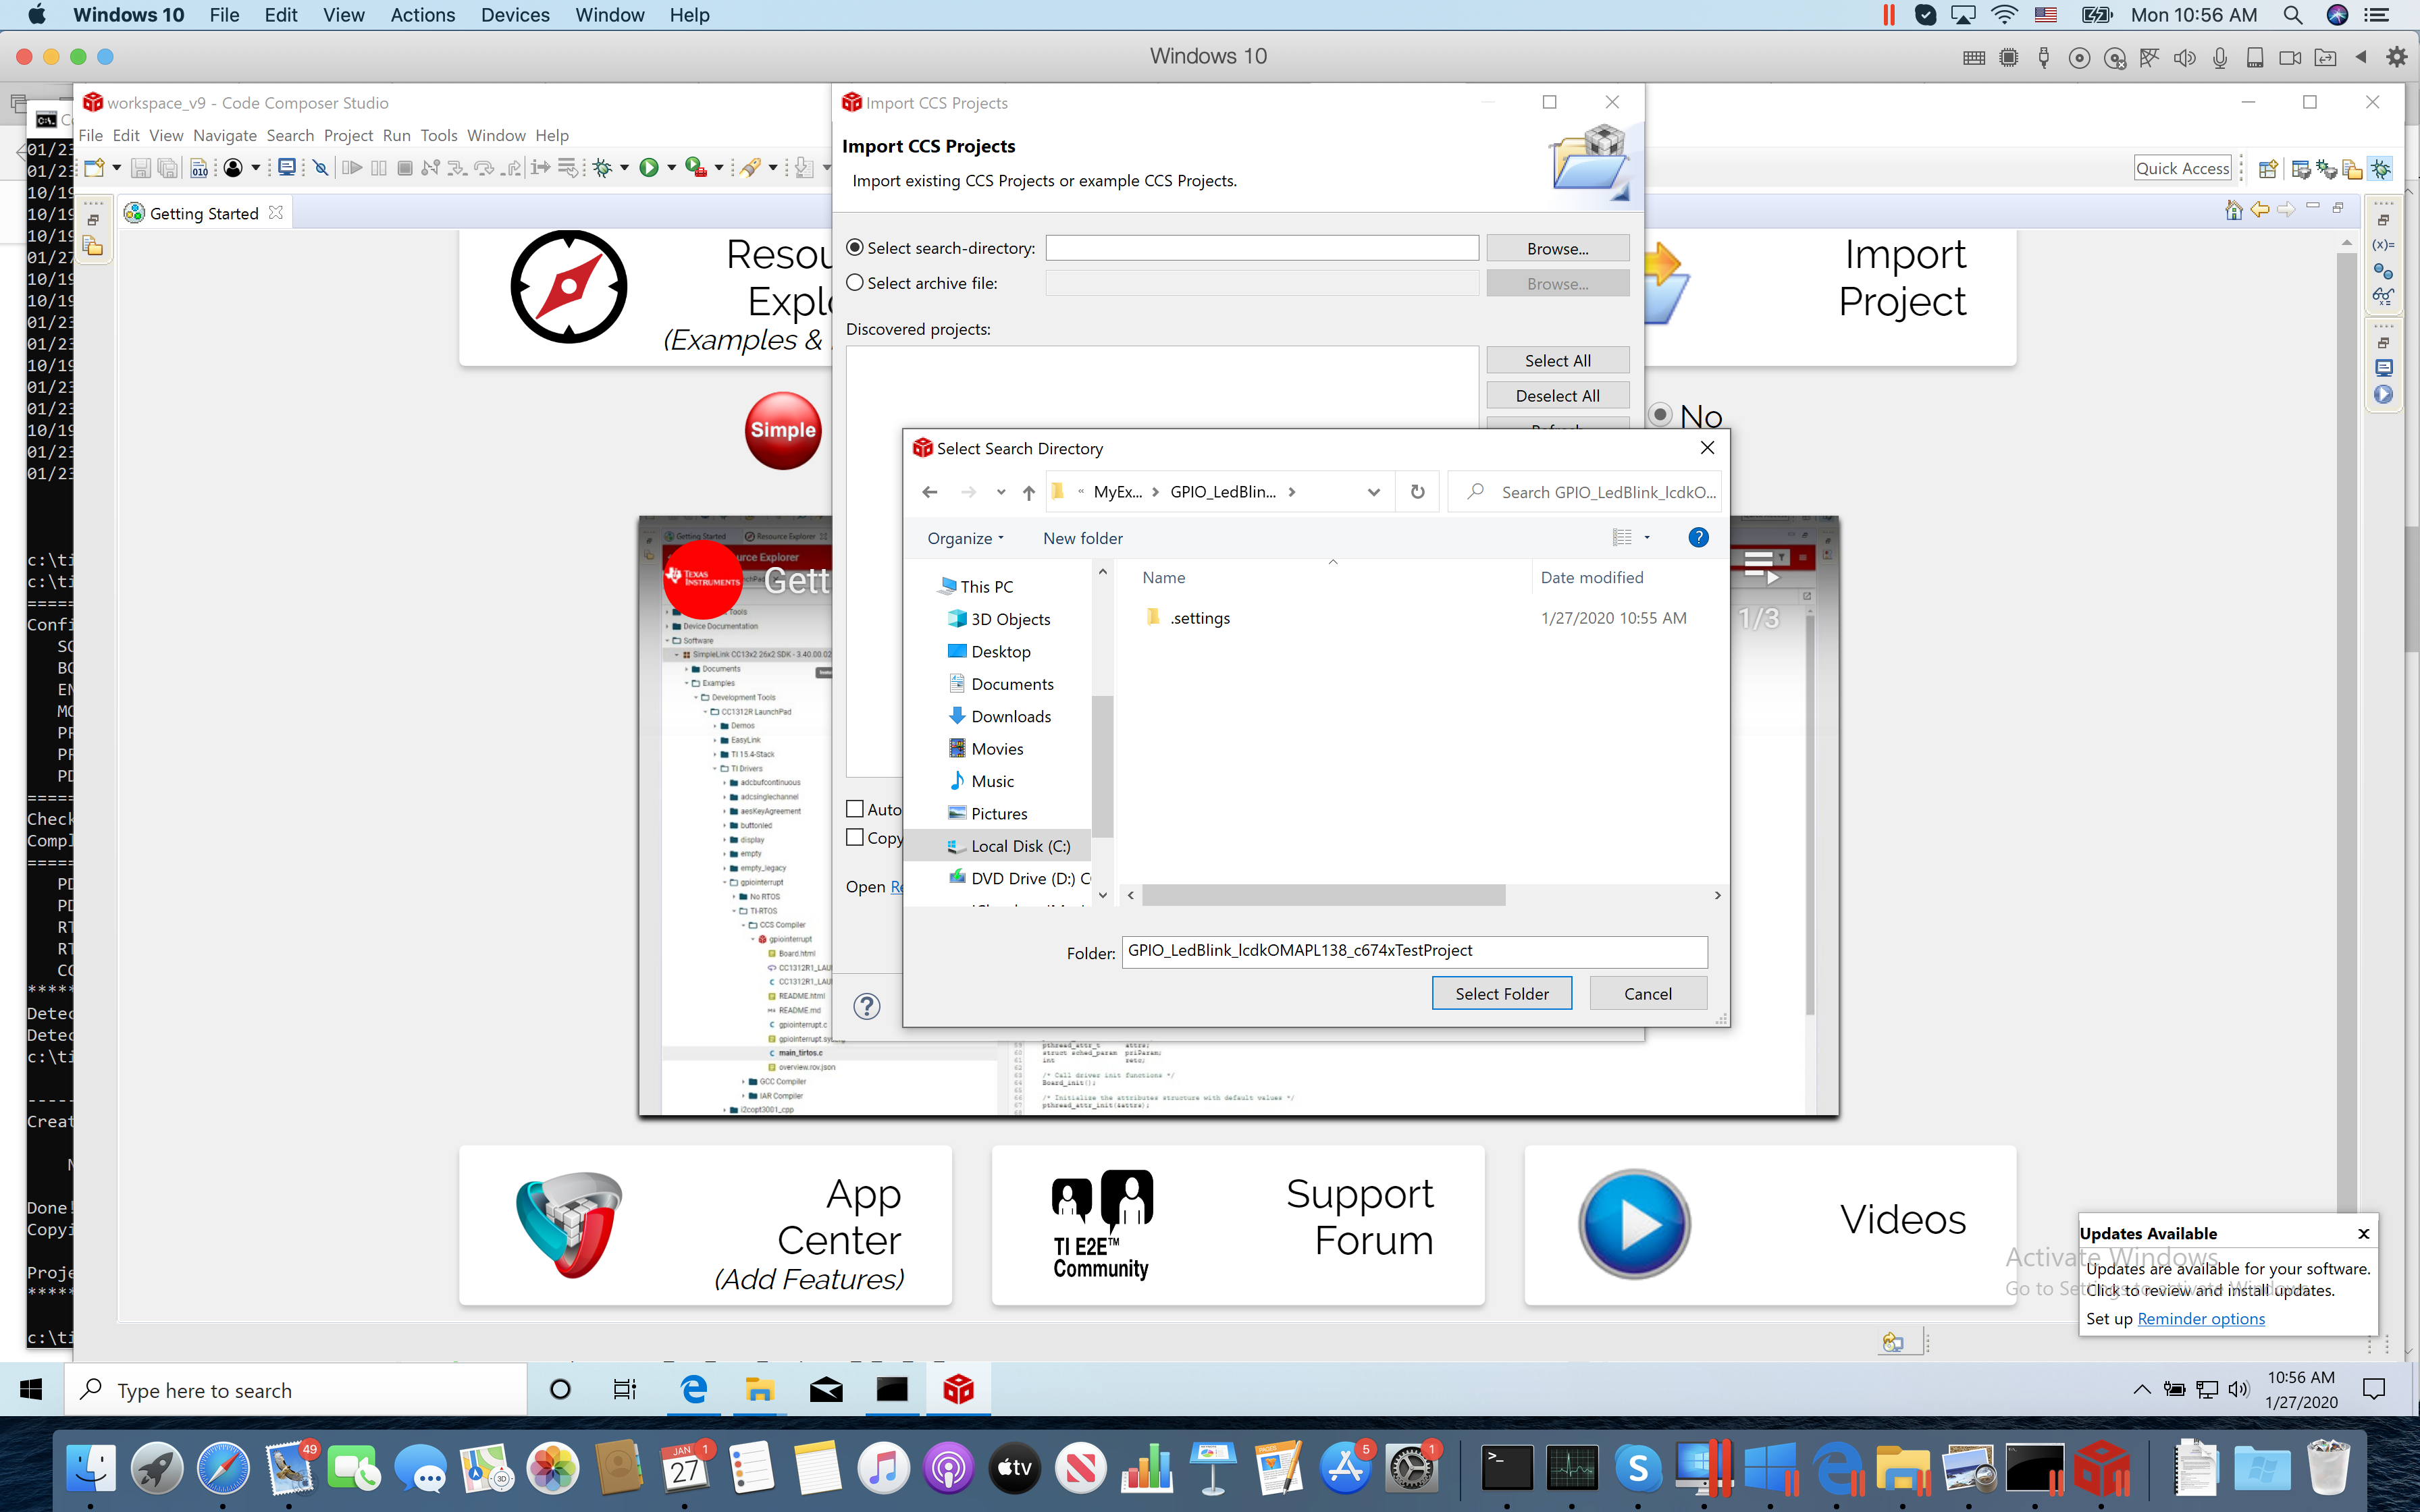Screen dimensions: 2420x1512
Task: Open the .settings folder
Action: click(1199, 618)
